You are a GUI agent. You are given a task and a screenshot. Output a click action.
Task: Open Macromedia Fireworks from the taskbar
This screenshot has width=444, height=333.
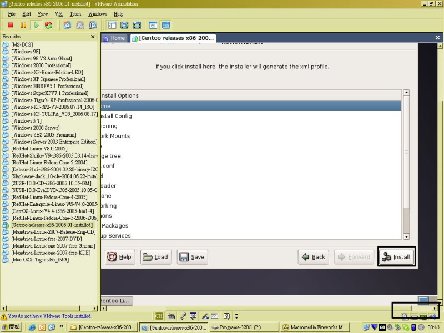pyautogui.click(x=315, y=327)
